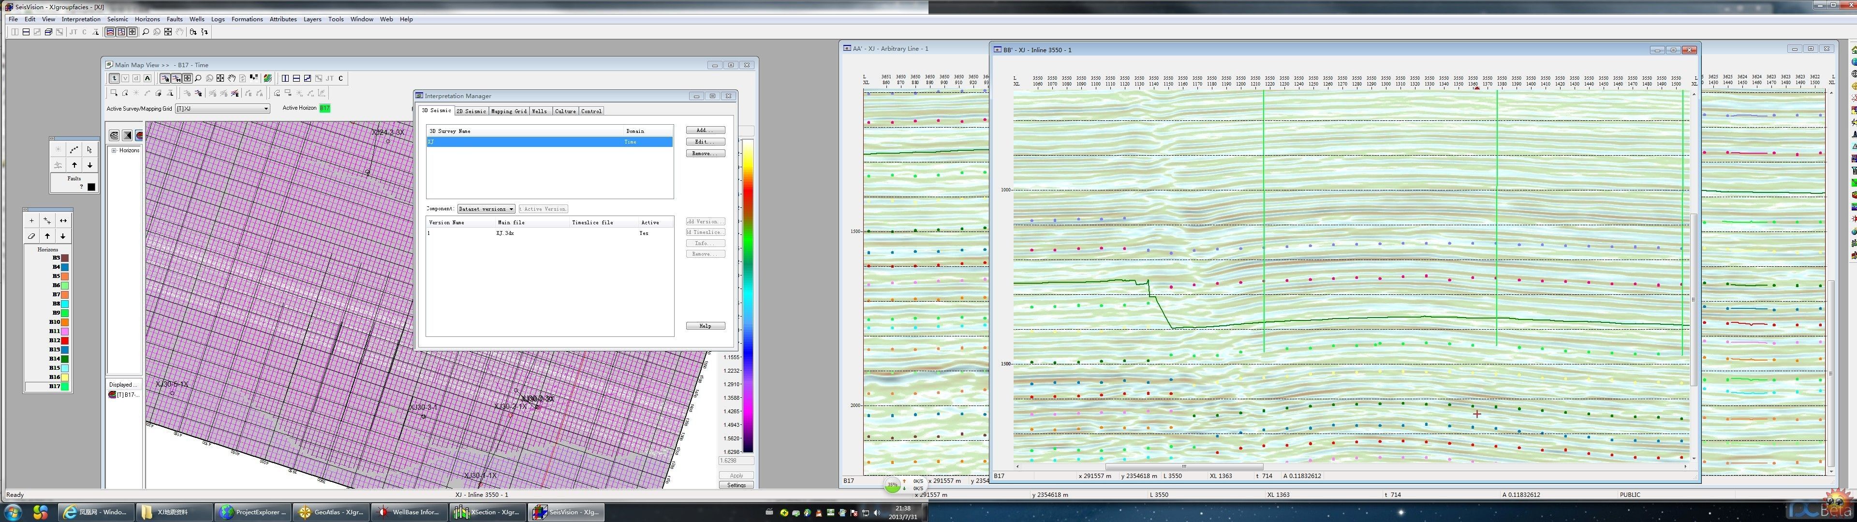
Task: Select the 't' time mode button in map toolbar
Action: click(115, 79)
